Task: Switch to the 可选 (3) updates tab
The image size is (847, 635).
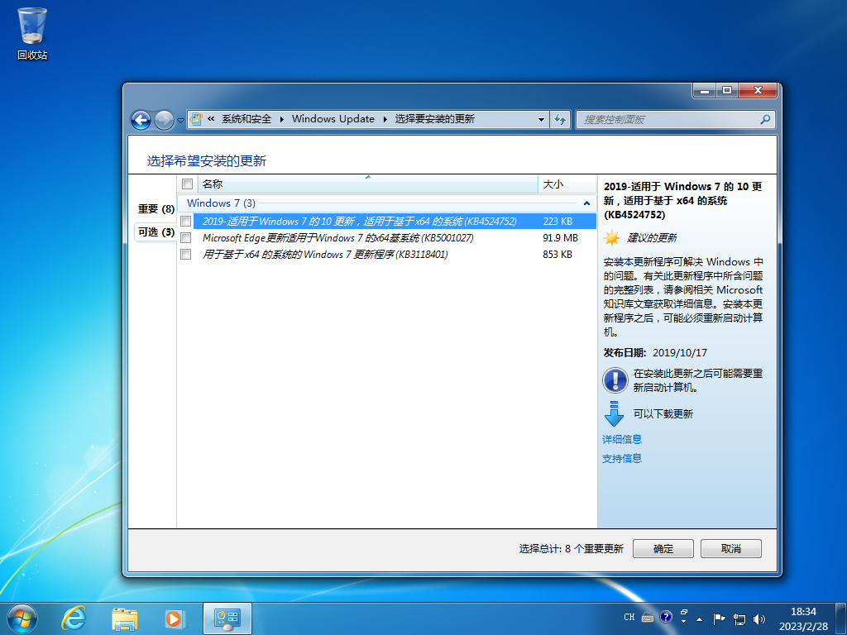Action: pyautogui.click(x=156, y=232)
